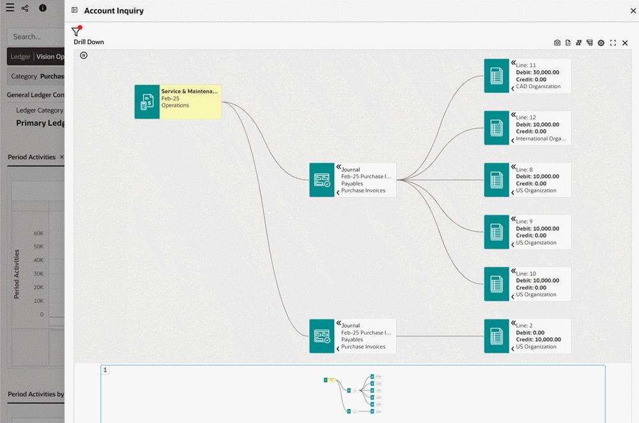639x423 pixels.
Task: Close the Account Inquiry panel
Action: click(633, 11)
